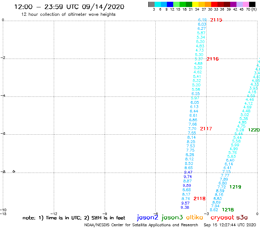Click the cyan swatch in the color legend
Screen dimensions: 260x228
pyautogui.click(x=158, y=5)
